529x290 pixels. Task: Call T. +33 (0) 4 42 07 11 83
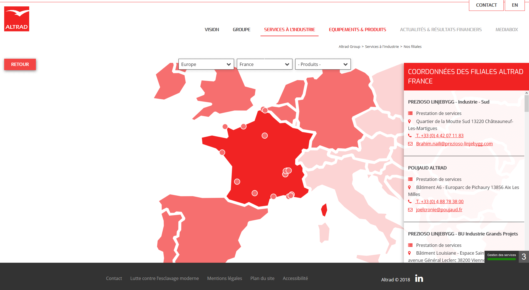pyautogui.click(x=439, y=136)
